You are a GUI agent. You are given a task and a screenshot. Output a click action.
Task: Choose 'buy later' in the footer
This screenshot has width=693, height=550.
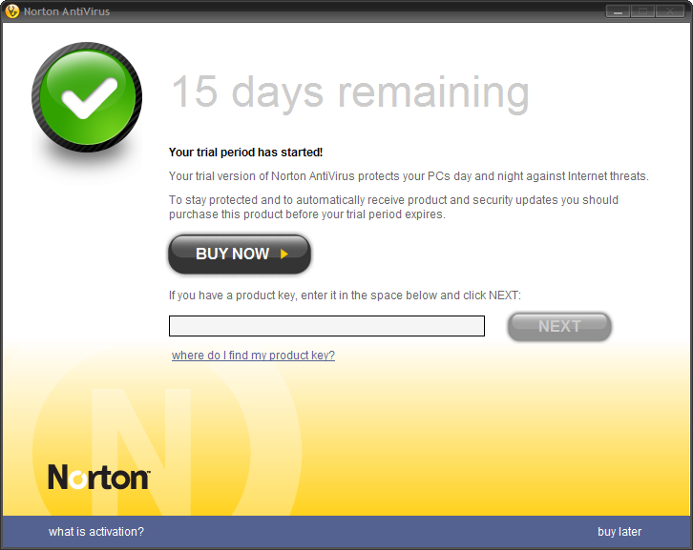click(619, 532)
